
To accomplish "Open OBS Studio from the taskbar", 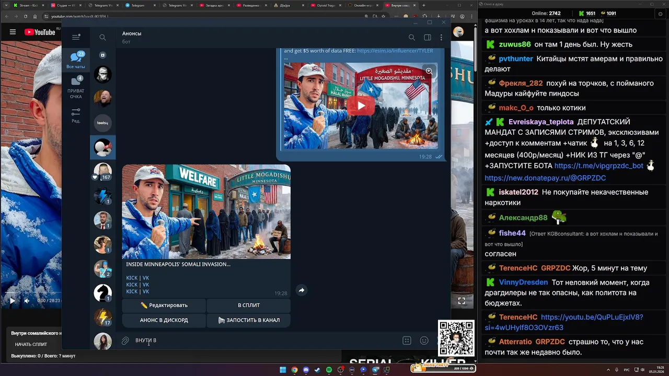I will (341, 370).
